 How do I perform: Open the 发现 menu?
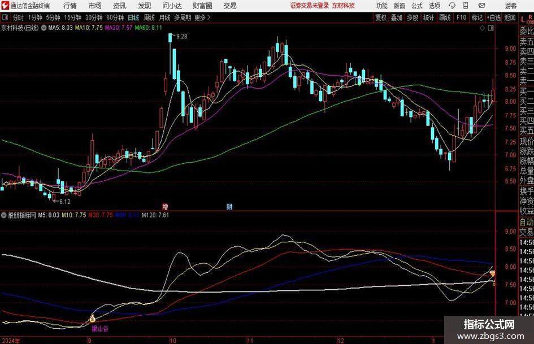pyautogui.click(x=145, y=6)
